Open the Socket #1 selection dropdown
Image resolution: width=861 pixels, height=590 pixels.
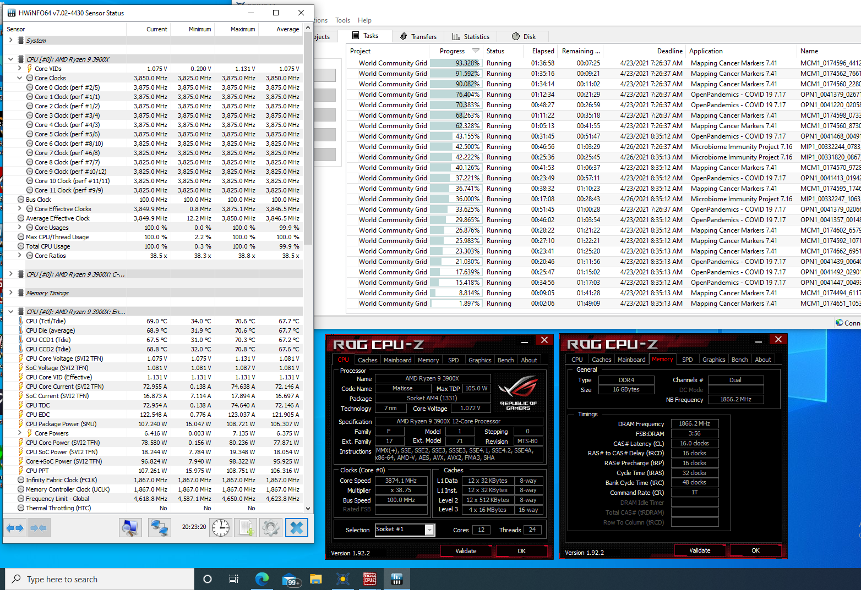(429, 530)
